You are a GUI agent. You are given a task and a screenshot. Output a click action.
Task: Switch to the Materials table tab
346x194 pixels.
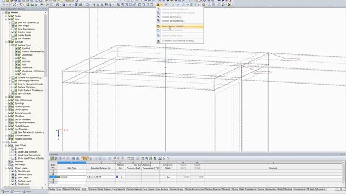point(67,189)
